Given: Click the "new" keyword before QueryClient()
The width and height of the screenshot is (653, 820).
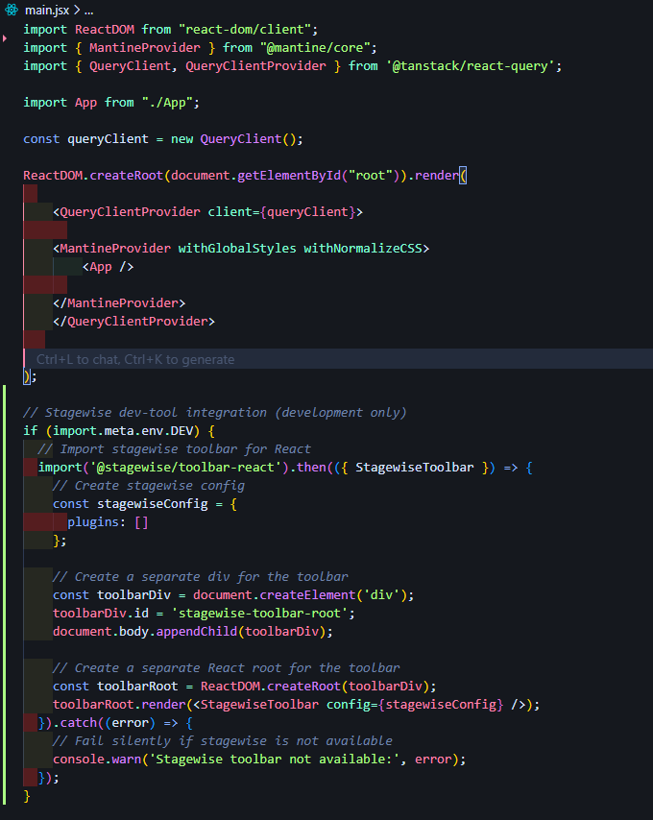Looking at the screenshot, I should point(181,139).
